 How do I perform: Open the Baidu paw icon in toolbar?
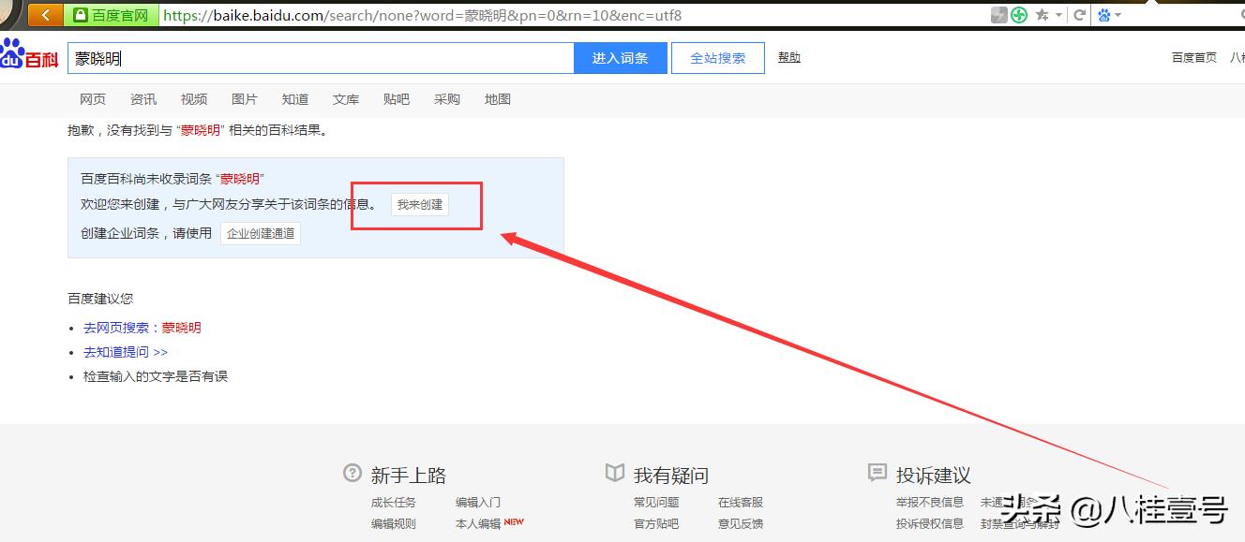1102,14
